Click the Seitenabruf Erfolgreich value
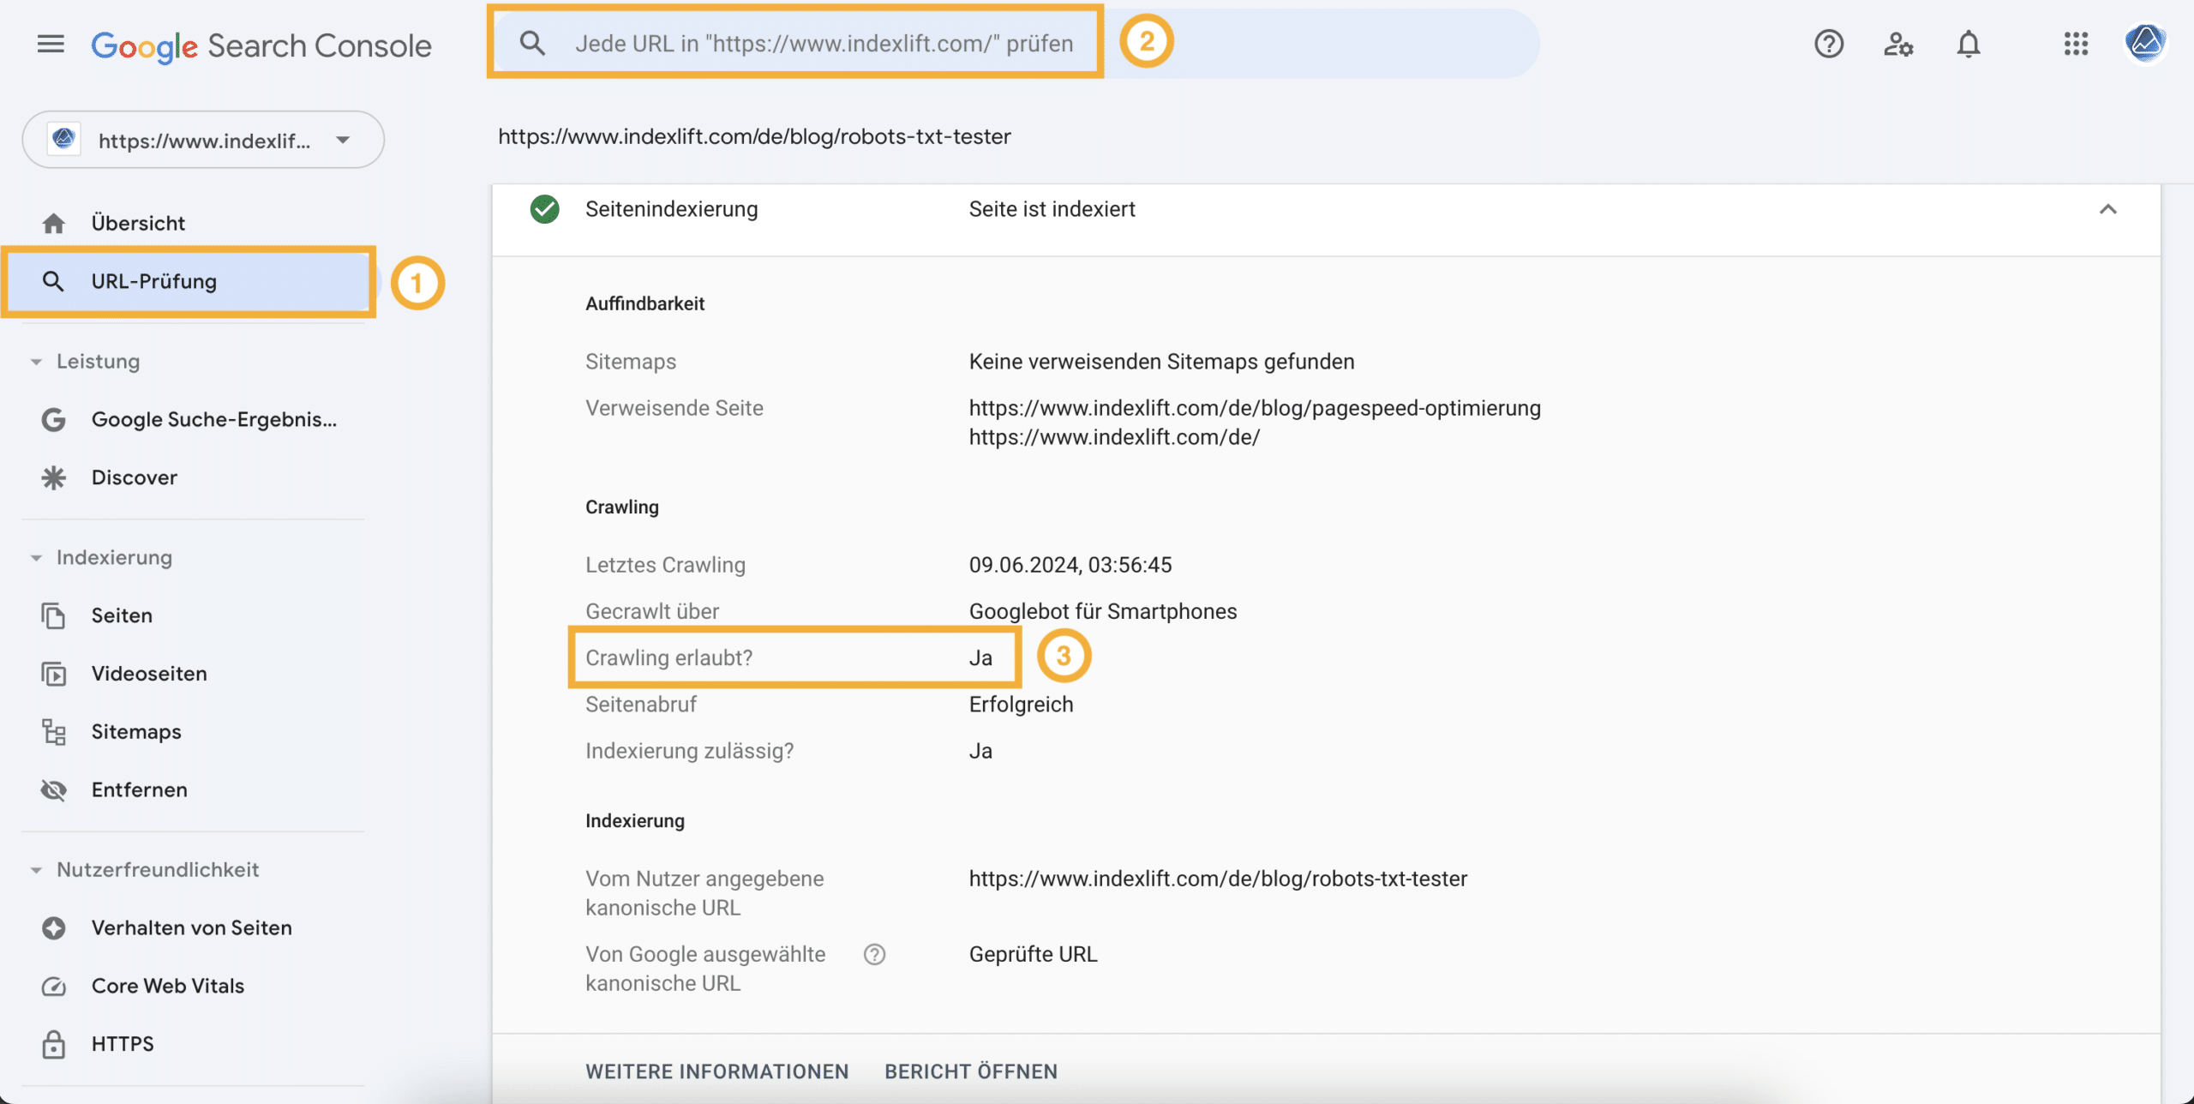The image size is (2194, 1104). [1021, 705]
